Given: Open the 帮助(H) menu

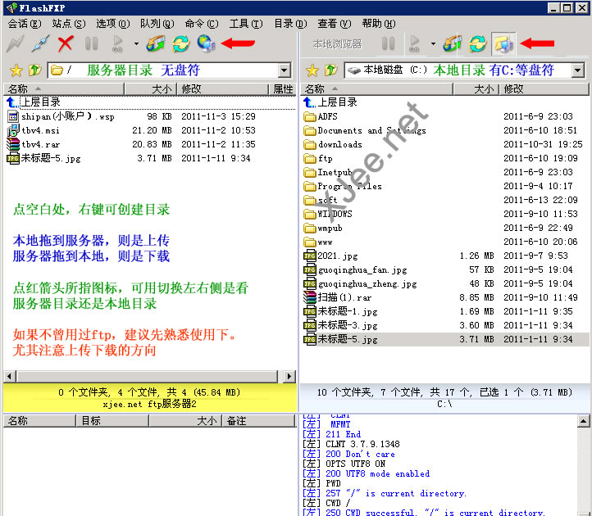Looking at the screenshot, I should pos(379,24).
